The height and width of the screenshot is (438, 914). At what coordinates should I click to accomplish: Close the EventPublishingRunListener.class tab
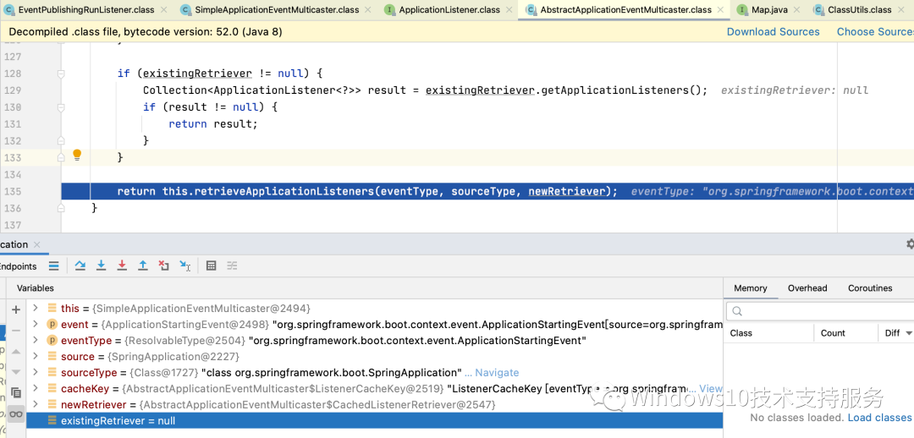click(x=164, y=10)
